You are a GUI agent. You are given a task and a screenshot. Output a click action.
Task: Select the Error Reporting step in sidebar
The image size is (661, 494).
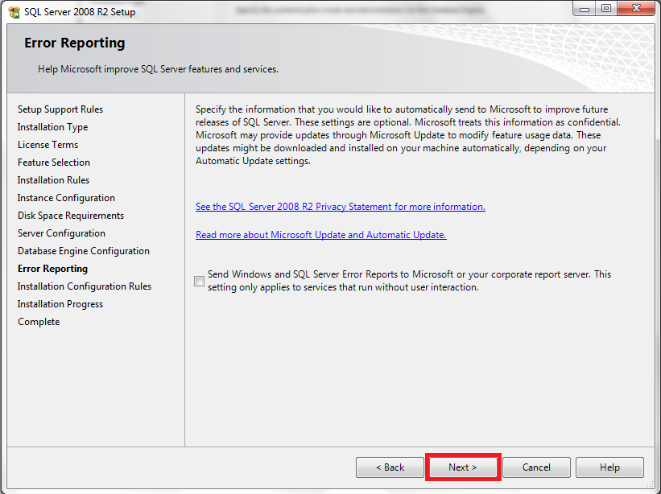[x=52, y=269]
